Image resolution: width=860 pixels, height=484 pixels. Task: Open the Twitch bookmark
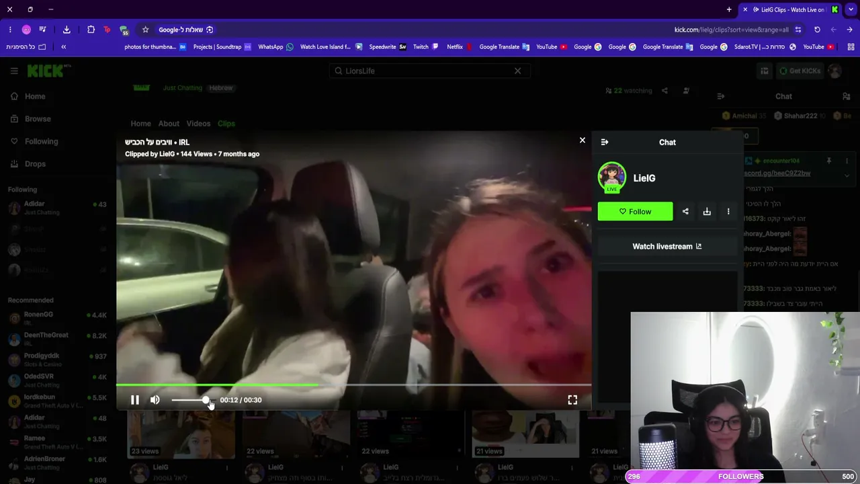point(425,47)
